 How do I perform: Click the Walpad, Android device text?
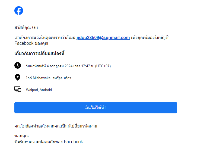tap(39, 90)
